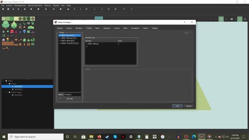Switch to the Skills tab
This screenshot has width=249, height=140.
(x=125, y=28)
